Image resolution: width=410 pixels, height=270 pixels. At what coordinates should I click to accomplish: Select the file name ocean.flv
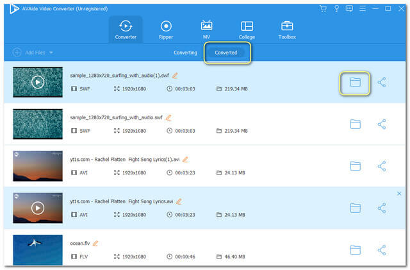pos(79,243)
